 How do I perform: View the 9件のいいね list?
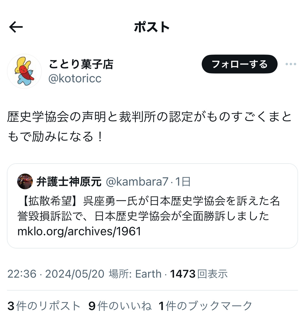[x=120, y=306]
